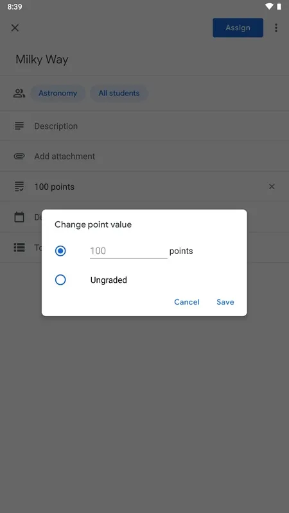Cancel the point value change

pos(186,302)
